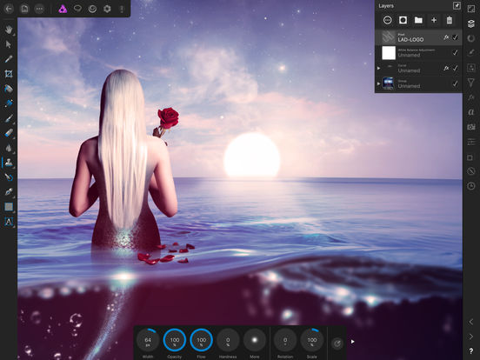Expand the Curve layer disclosure triangle
The height and width of the screenshot is (360, 480).
378,69
